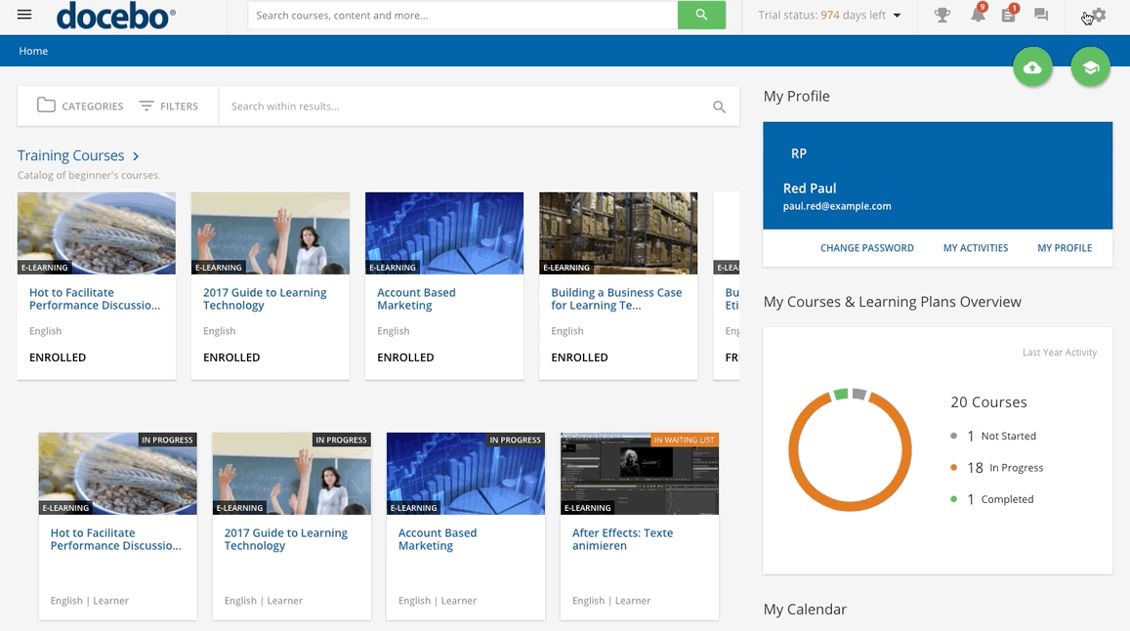Screen dimensions: 1130x631
Task: Open in-progress Account Based Marketing title
Action: point(438,539)
